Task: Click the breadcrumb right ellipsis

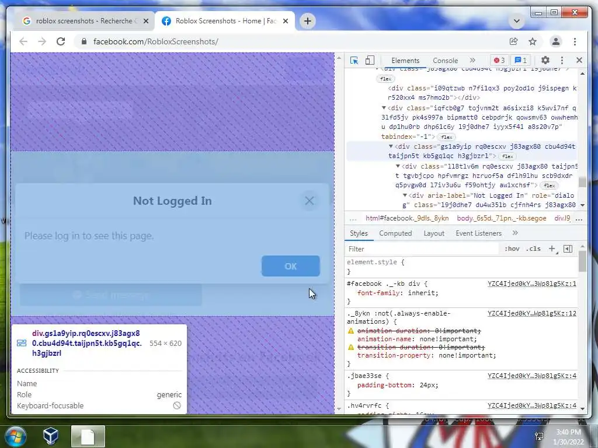Action: point(579,219)
